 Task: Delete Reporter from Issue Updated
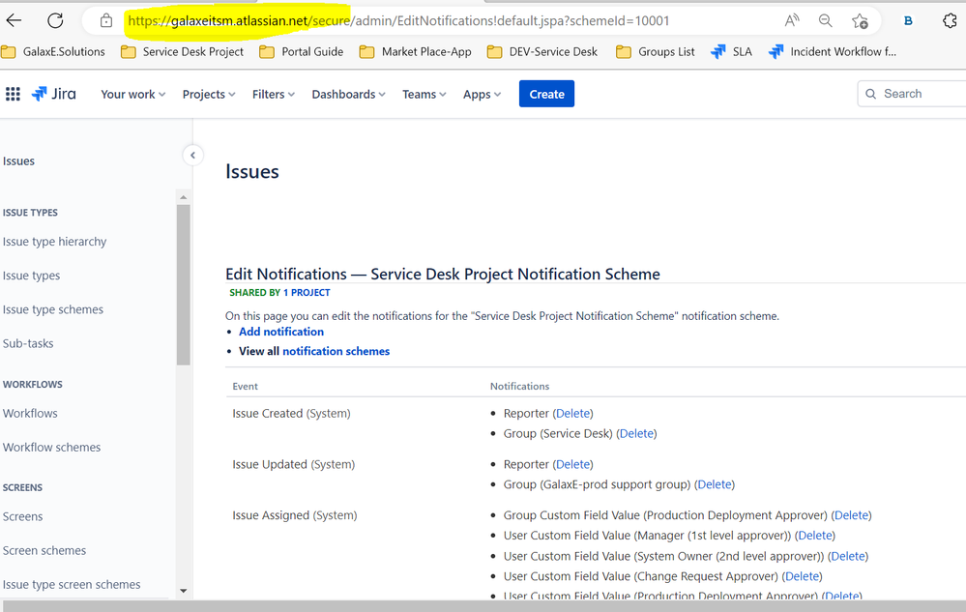point(573,464)
